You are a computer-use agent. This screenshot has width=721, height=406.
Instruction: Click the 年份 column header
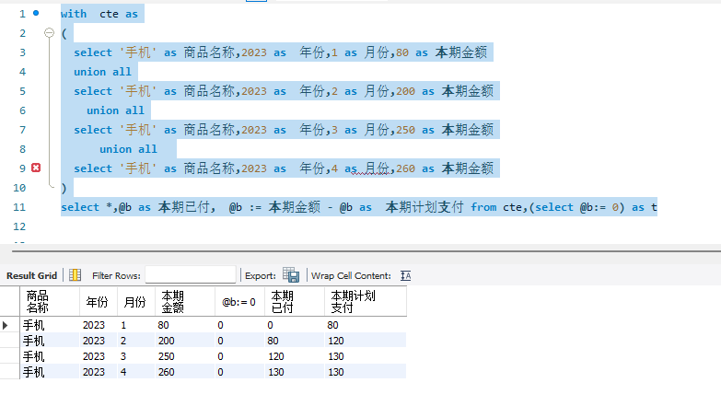click(99, 302)
